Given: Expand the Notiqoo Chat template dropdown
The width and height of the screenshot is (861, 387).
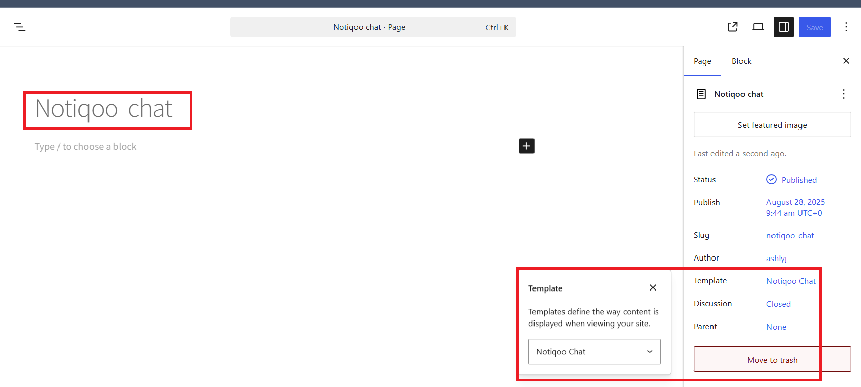Looking at the screenshot, I should [594, 351].
